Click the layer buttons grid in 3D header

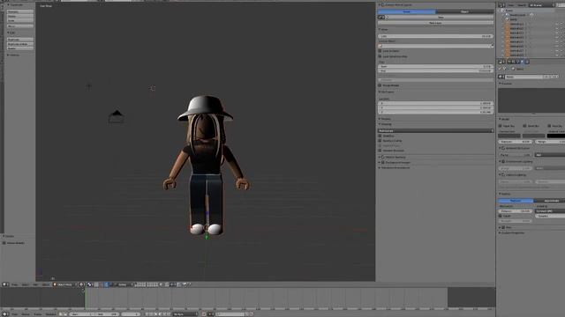tap(147, 284)
